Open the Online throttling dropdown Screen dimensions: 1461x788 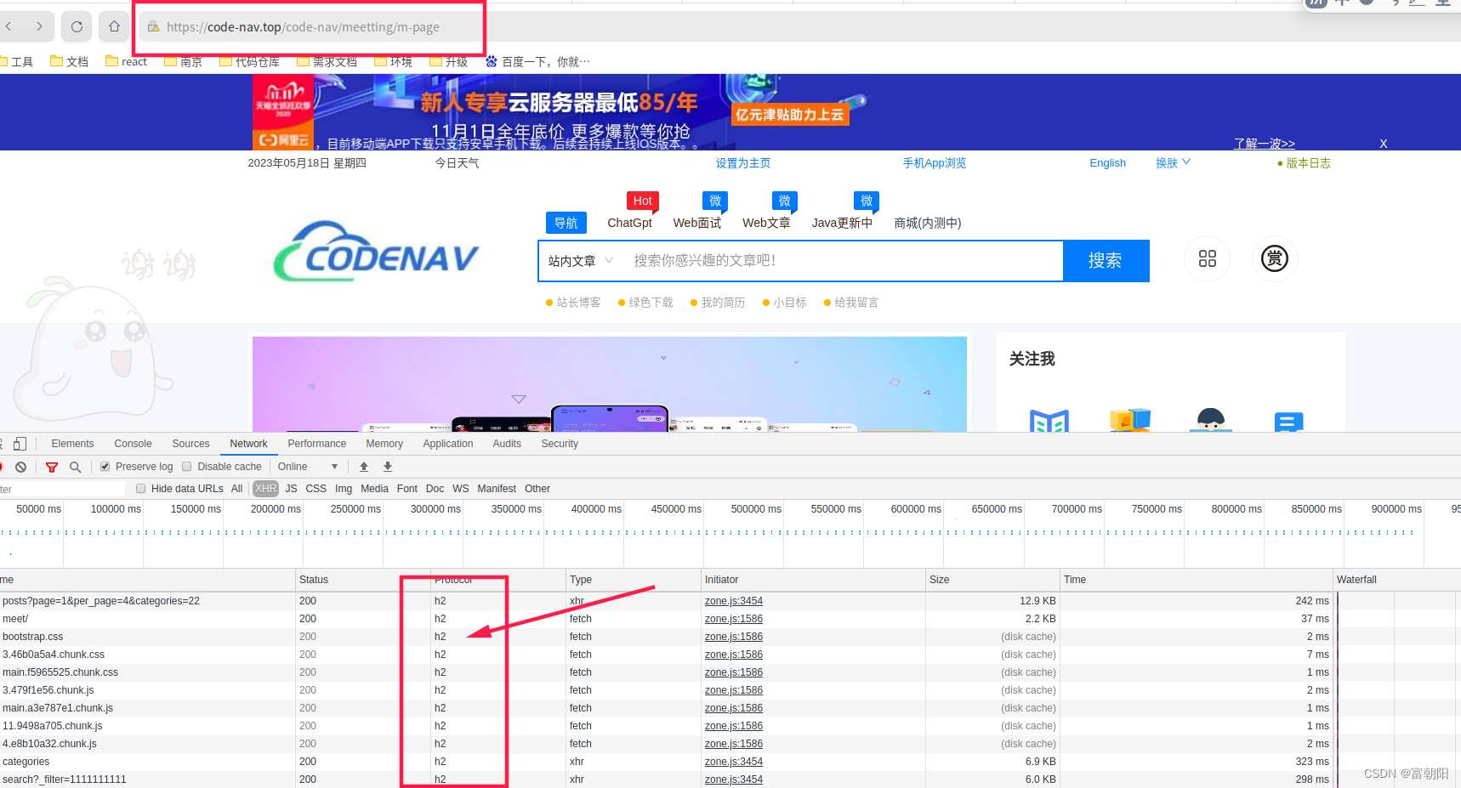click(308, 467)
